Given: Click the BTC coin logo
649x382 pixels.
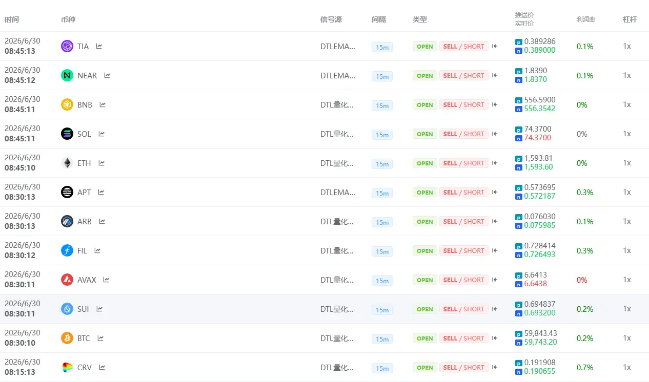Looking at the screenshot, I should coord(67,338).
